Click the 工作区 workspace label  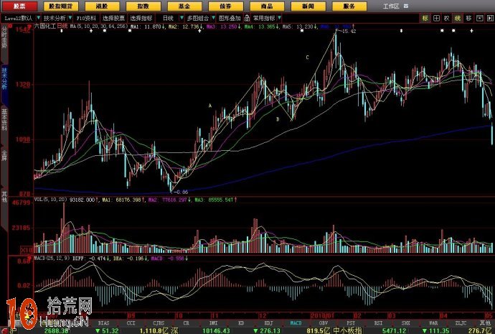tap(390, 5)
